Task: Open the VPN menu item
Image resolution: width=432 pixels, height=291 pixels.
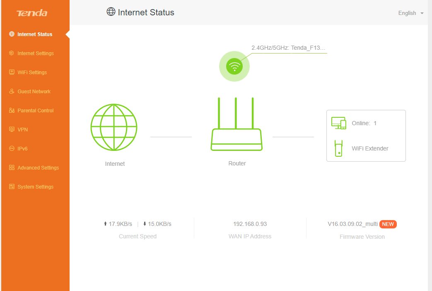Action: tap(23, 129)
